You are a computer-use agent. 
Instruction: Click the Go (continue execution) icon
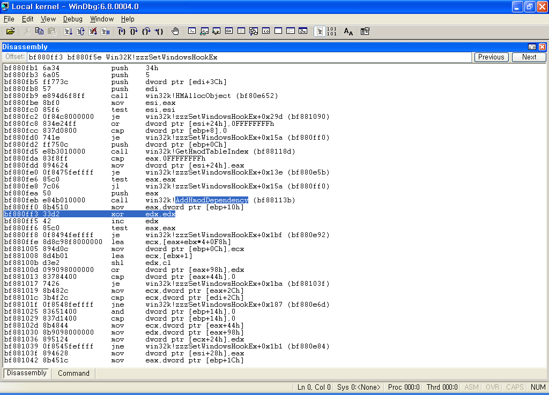tap(68, 32)
